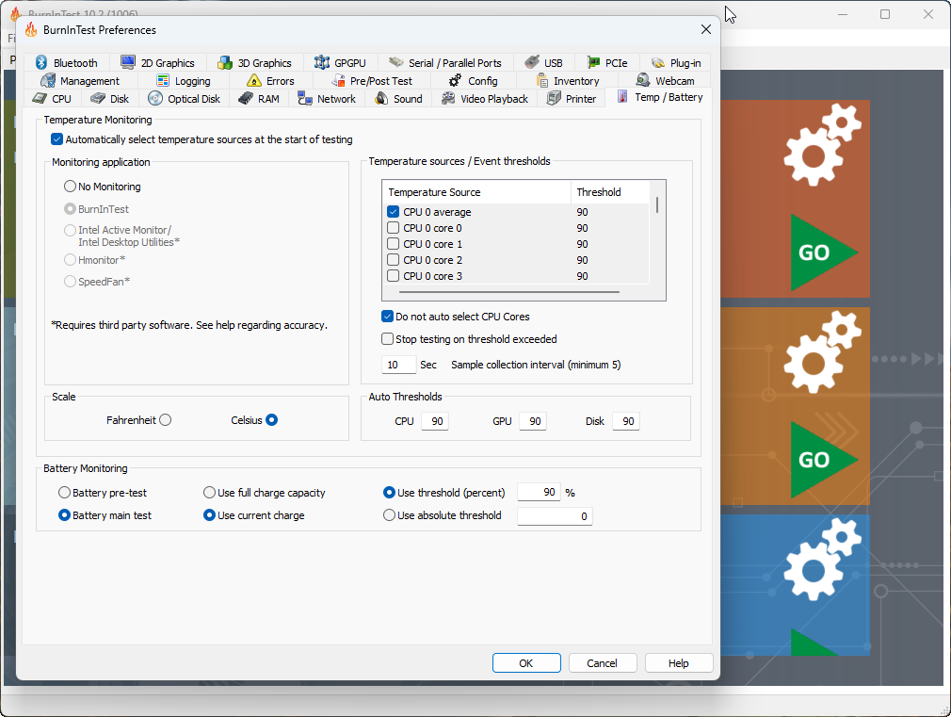Viewport: 951px width, 717px height.
Task: Select No Monitoring radio option
Action: [x=71, y=187]
